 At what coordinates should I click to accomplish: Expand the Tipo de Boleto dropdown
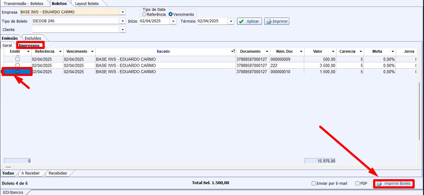(123, 21)
